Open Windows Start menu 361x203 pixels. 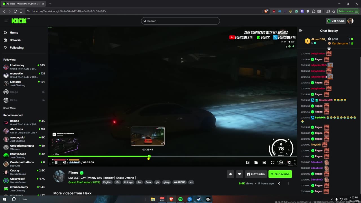coord(5,199)
